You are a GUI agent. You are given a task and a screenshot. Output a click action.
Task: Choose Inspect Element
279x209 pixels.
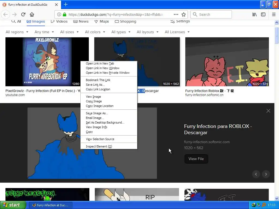pyautogui.click(x=109, y=146)
